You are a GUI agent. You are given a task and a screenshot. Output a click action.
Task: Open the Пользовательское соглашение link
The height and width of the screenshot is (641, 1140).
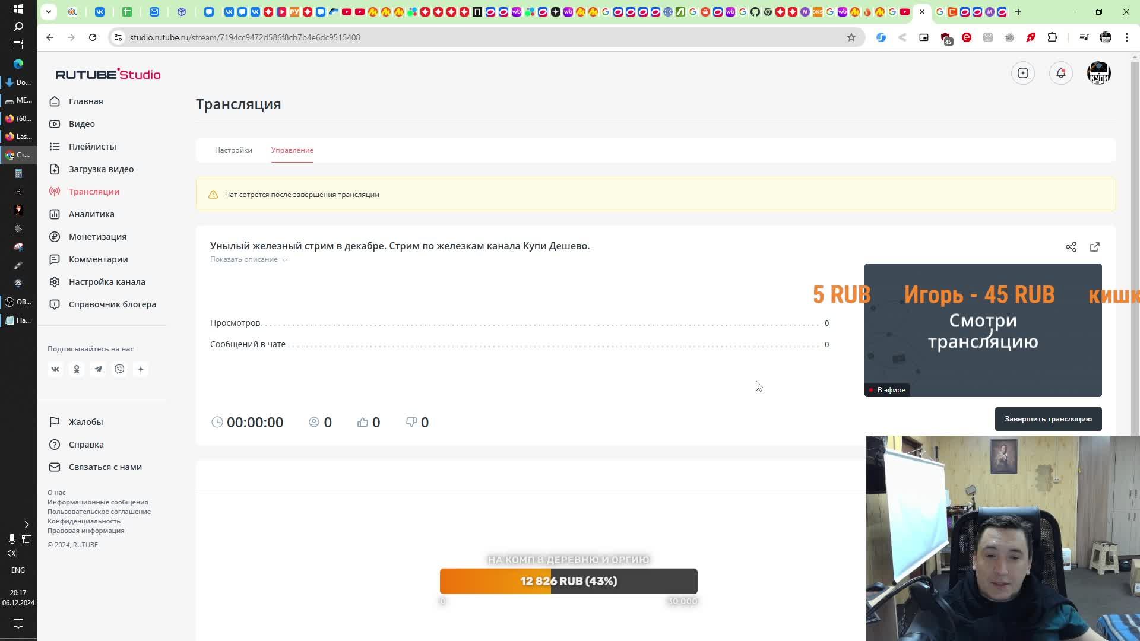99,512
